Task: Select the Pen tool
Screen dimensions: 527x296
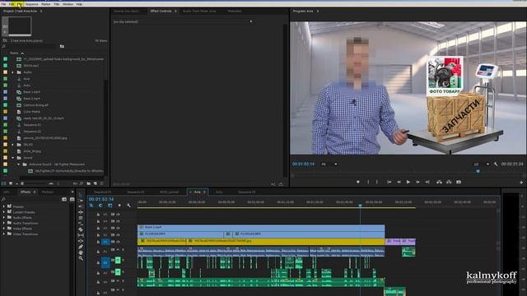Action: tap(81, 247)
